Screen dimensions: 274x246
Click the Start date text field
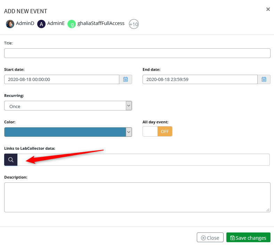coord(62,80)
